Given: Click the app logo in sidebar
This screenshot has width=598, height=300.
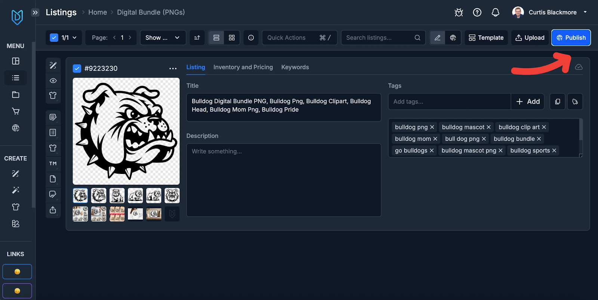Looking at the screenshot, I should (x=17, y=17).
